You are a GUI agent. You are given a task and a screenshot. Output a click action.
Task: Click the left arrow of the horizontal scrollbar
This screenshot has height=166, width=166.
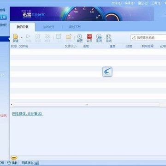tap(12, 105)
